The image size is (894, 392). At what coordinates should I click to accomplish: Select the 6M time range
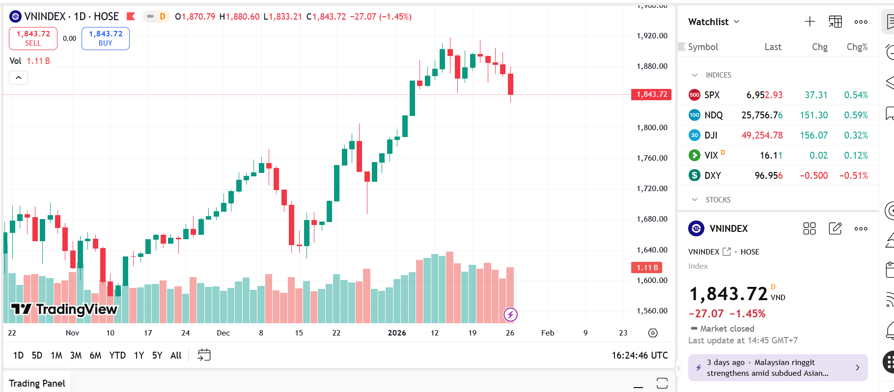[x=95, y=355]
